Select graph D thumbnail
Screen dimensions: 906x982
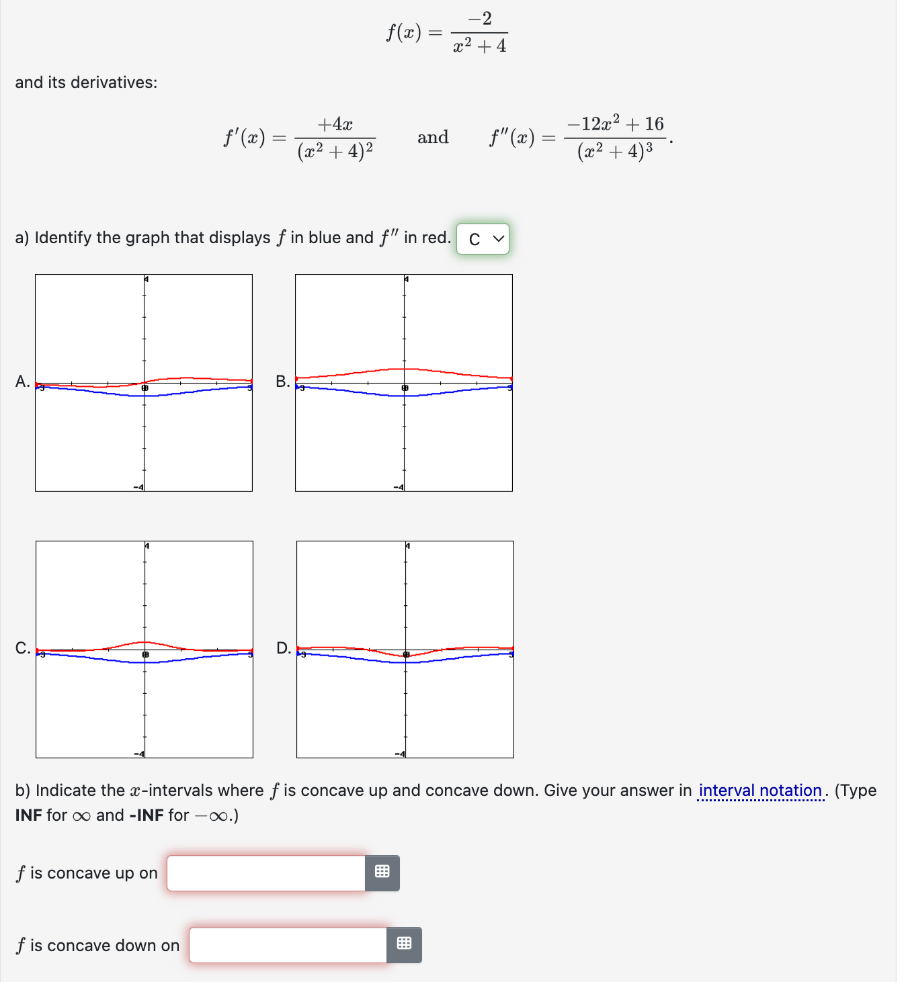pos(403,649)
